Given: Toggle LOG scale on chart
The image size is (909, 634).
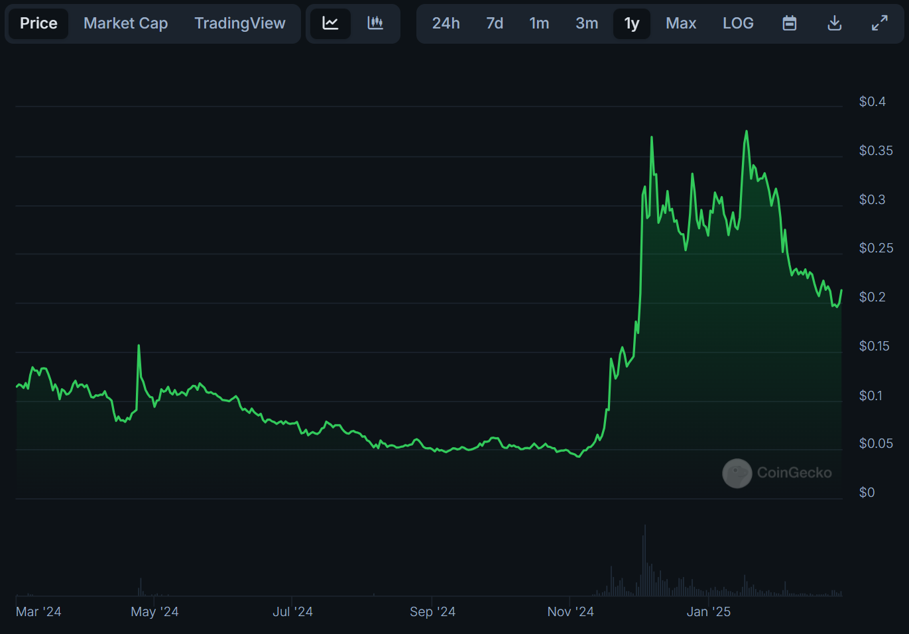Looking at the screenshot, I should pyautogui.click(x=738, y=23).
